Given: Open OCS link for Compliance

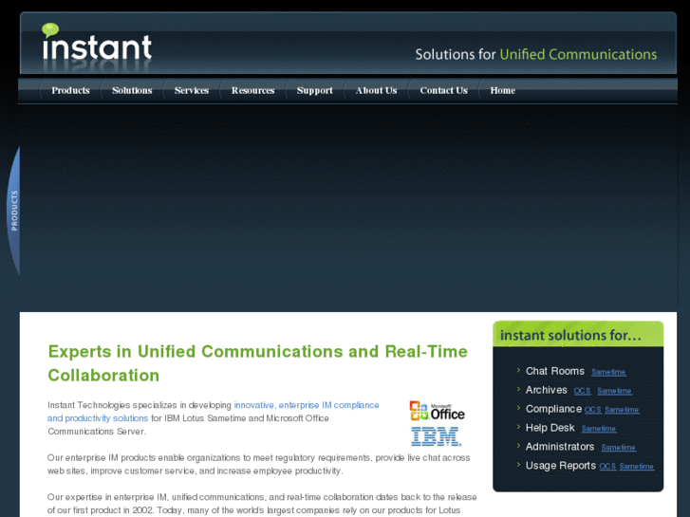Looking at the screenshot, I should pos(593,410).
